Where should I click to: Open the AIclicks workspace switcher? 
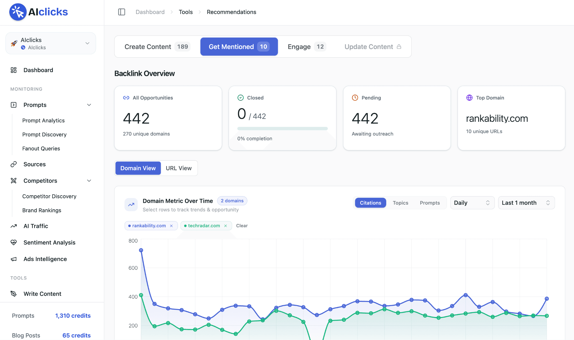[x=51, y=43]
